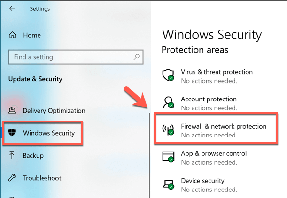Click the Firewall & network protection icon
Screen dimensions: 287x198
[x=168, y=129]
